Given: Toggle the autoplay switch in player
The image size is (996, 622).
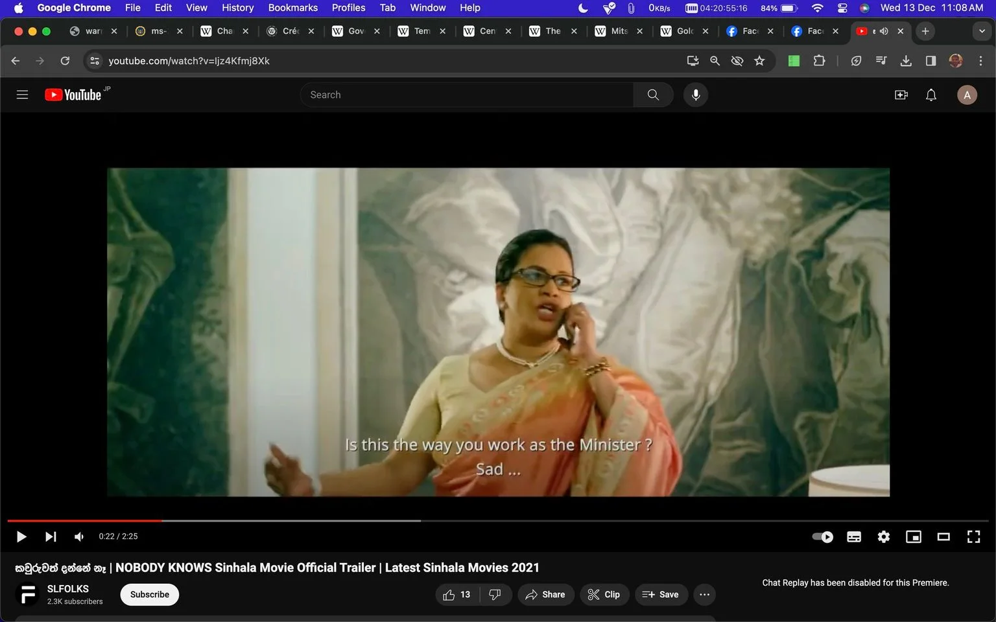Looking at the screenshot, I should tap(823, 536).
